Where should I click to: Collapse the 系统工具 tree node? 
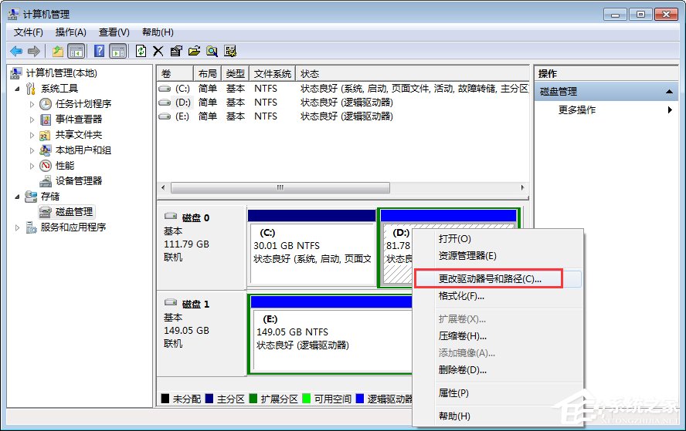pyautogui.click(x=17, y=89)
